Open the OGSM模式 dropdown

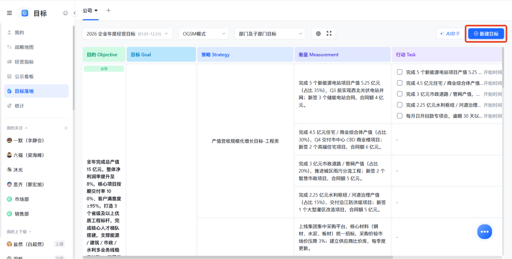(204, 34)
